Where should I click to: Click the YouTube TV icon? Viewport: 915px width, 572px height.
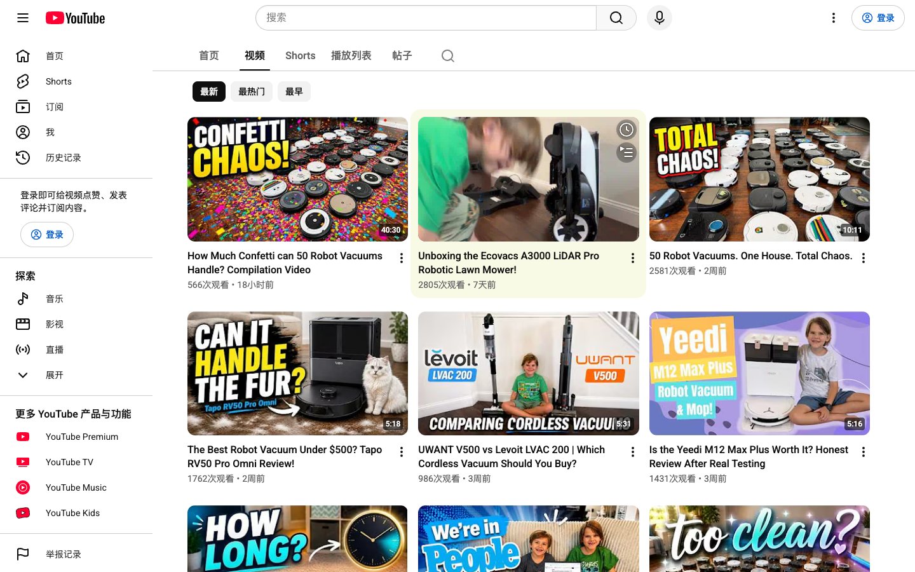[x=23, y=462]
